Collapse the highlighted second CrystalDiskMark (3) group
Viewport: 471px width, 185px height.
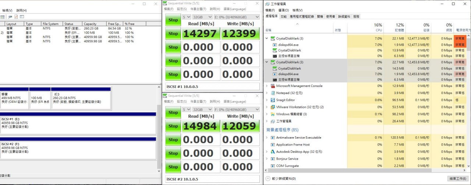point(267,62)
